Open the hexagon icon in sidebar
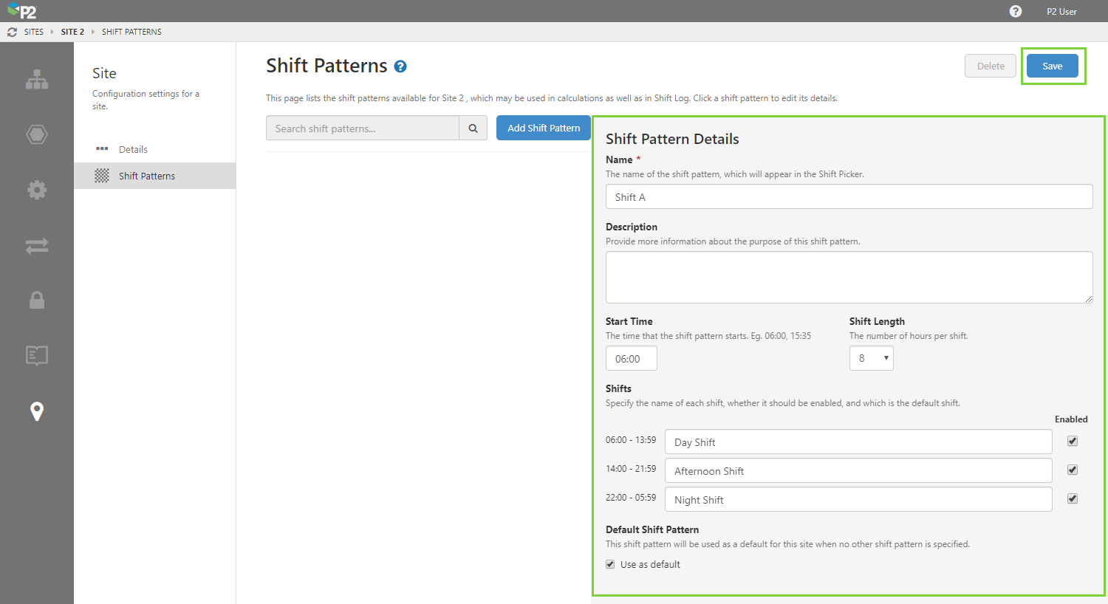Viewport: 1108px width, 604px height. click(x=37, y=134)
